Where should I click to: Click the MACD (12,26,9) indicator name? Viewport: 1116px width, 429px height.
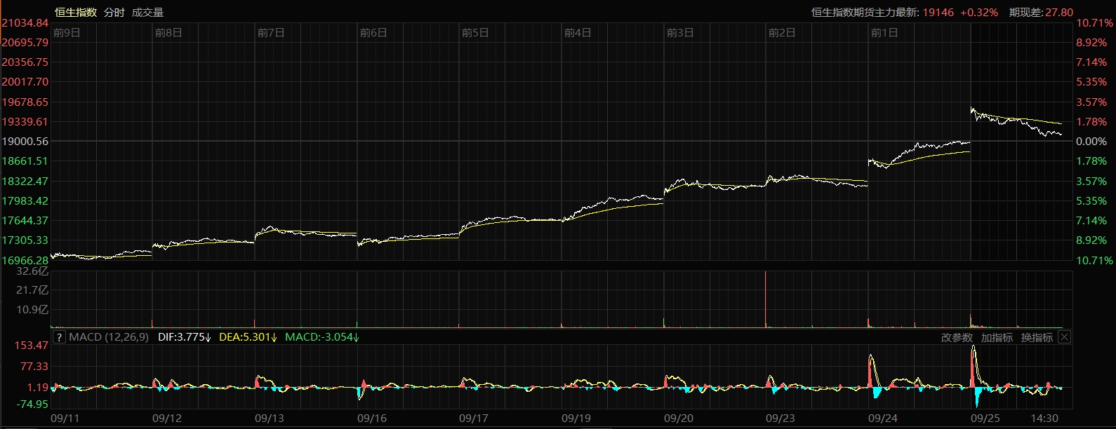click(109, 337)
